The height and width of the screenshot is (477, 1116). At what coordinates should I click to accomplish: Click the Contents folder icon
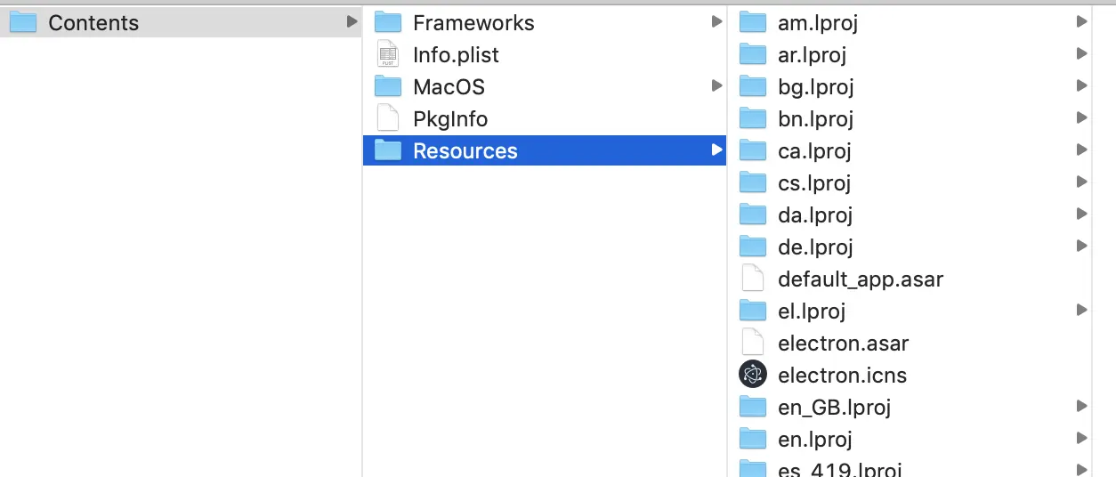23,22
